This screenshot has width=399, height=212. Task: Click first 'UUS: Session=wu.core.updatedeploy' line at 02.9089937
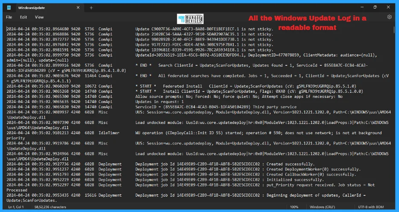click(x=199, y=115)
